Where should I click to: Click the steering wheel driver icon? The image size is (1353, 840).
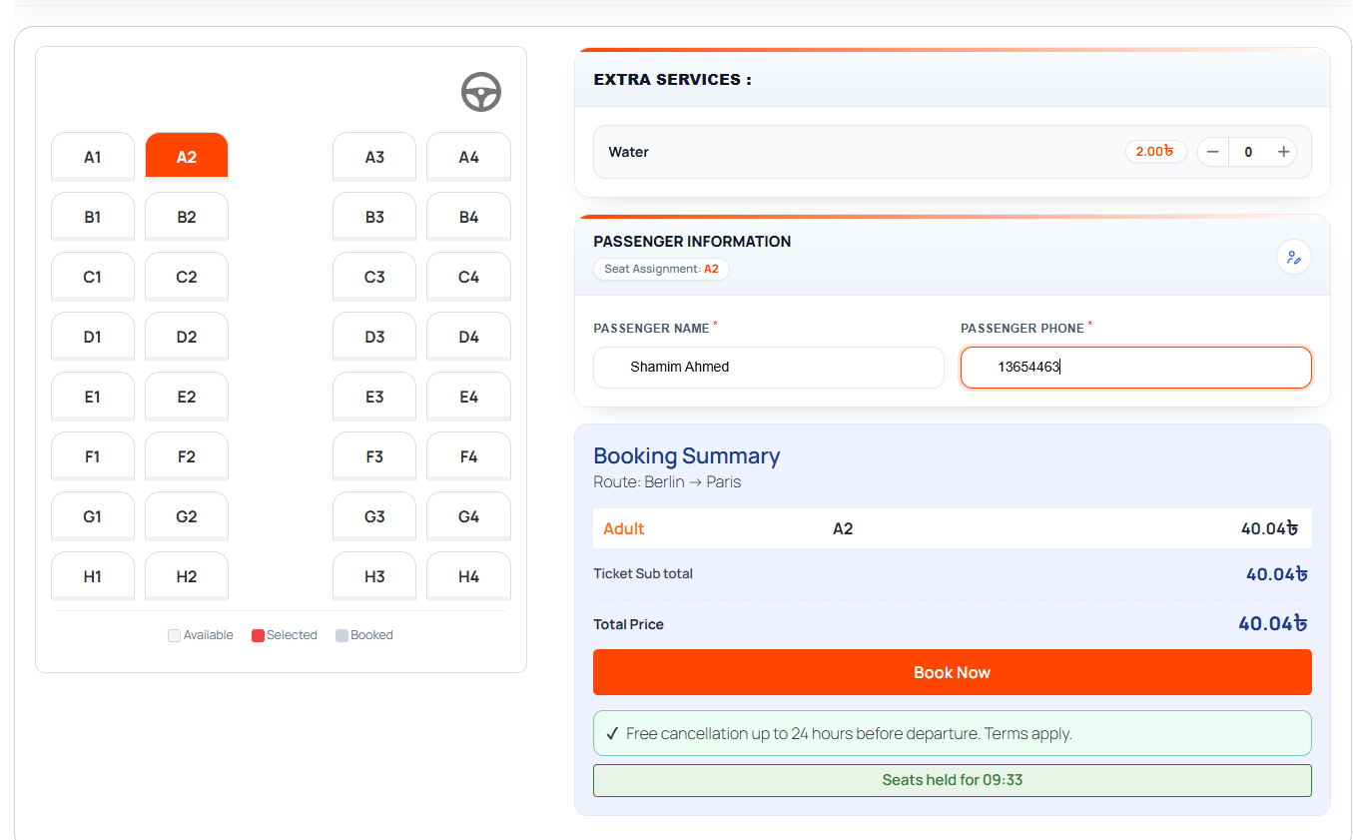[481, 93]
